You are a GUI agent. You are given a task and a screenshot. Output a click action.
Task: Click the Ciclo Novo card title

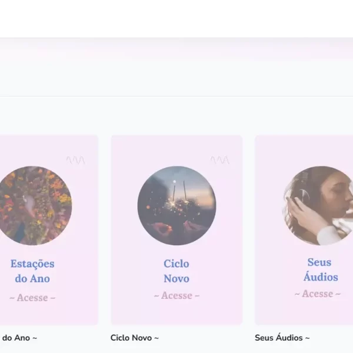176,271
